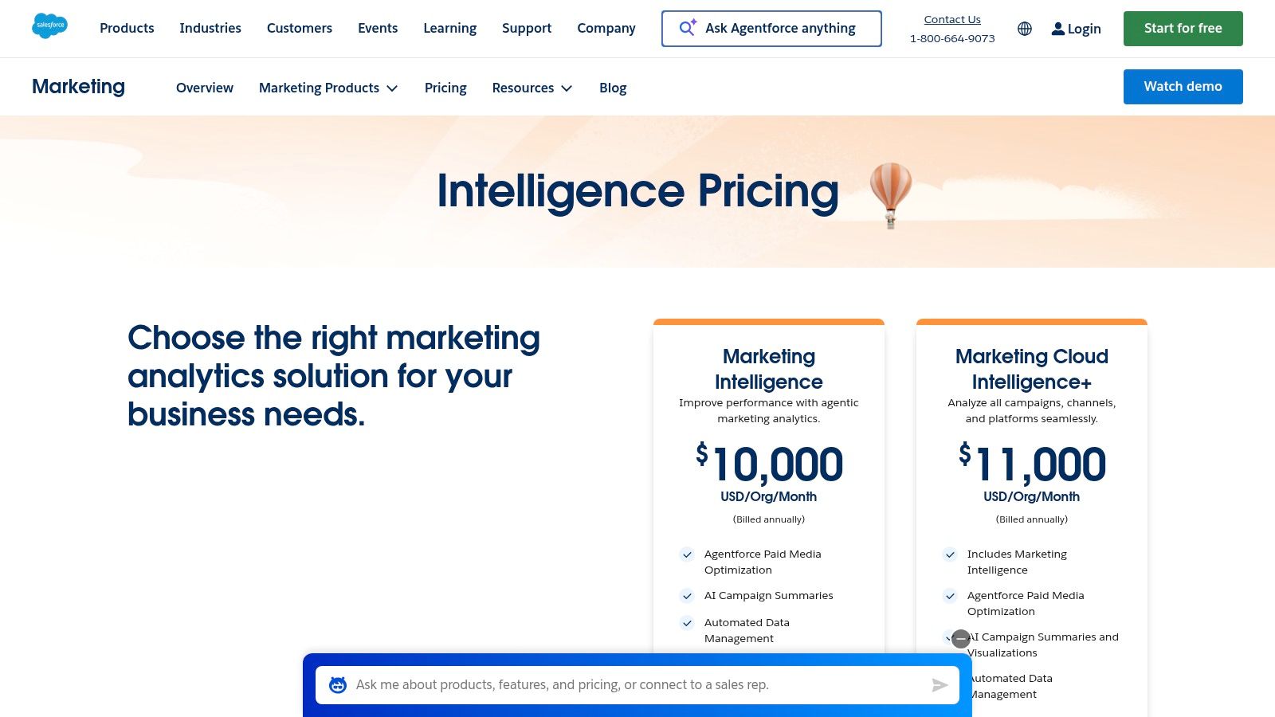Open the Contact Us link
Image resolution: width=1275 pixels, height=717 pixels.
[952, 19]
